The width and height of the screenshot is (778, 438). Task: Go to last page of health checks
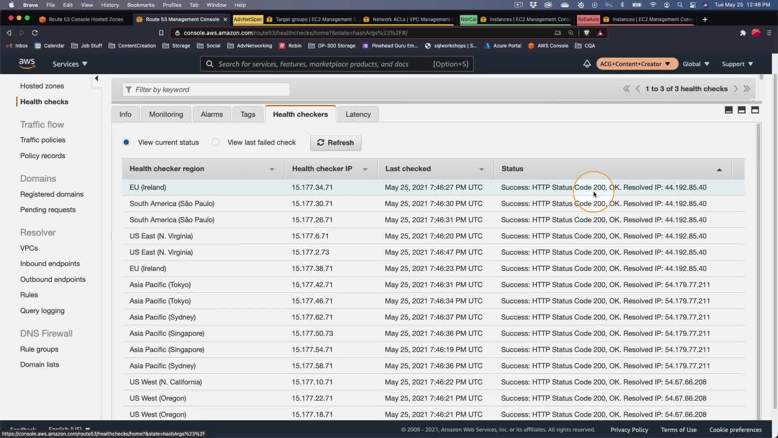point(747,89)
